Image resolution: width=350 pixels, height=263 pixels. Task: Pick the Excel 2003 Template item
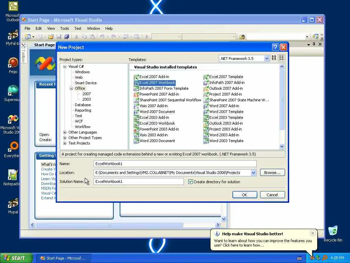pos(223,117)
